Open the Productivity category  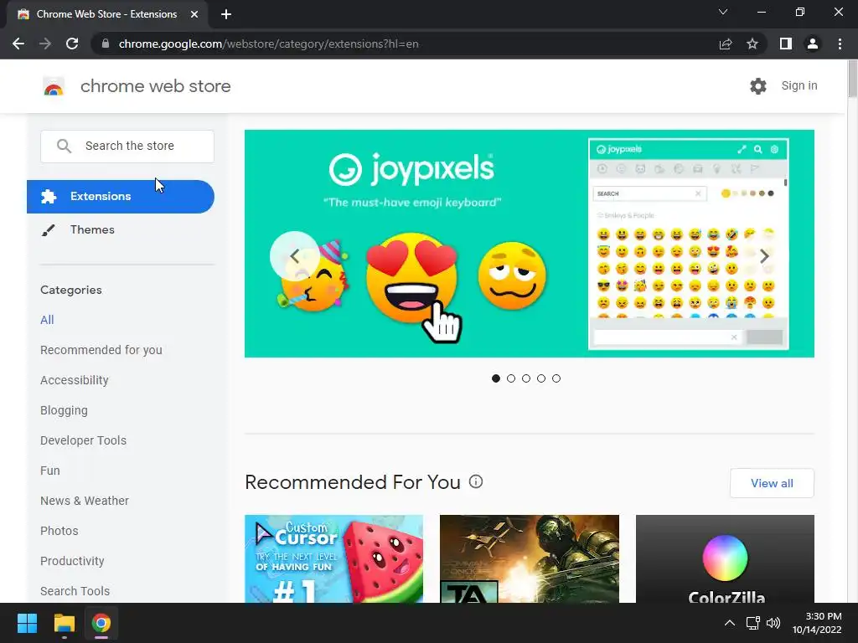point(72,561)
